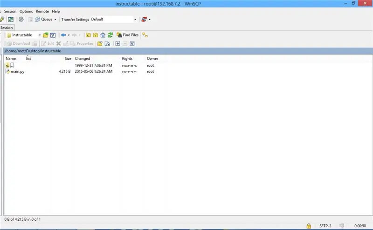Click the Unselect Files minus icon
The width and height of the screenshot is (373, 230).
pos(125,43)
